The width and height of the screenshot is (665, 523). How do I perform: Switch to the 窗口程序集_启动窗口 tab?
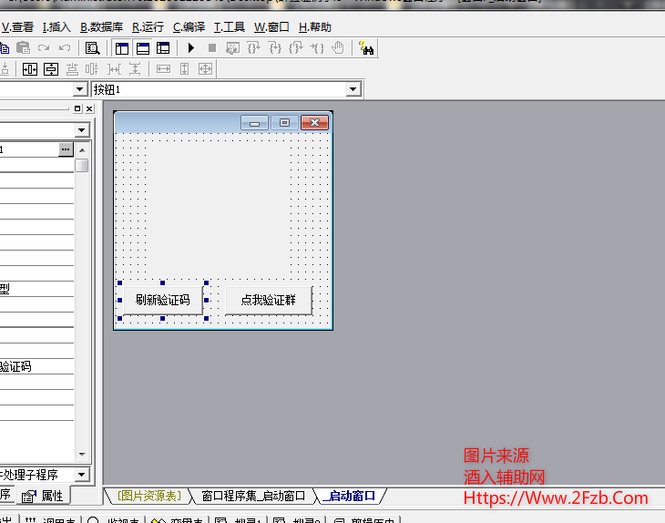point(252,496)
